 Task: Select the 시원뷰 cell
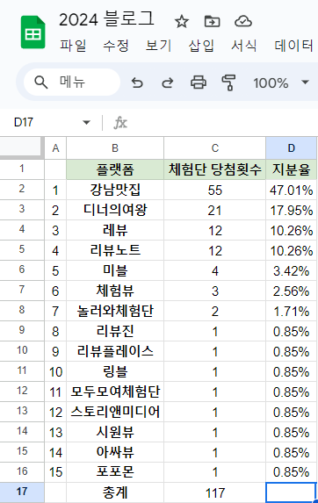pos(115,432)
